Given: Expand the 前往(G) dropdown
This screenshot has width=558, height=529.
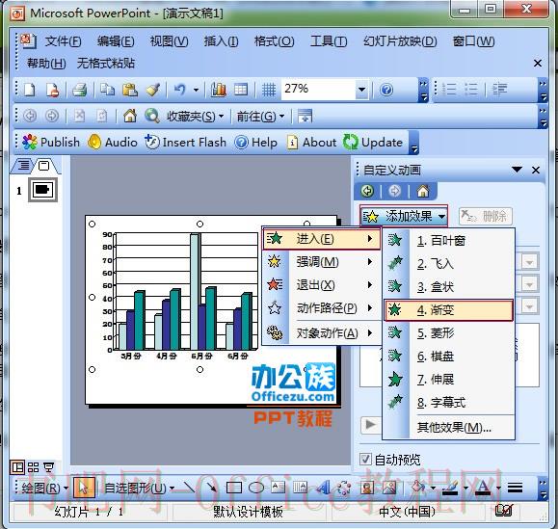Looking at the screenshot, I should (x=261, y=116).
